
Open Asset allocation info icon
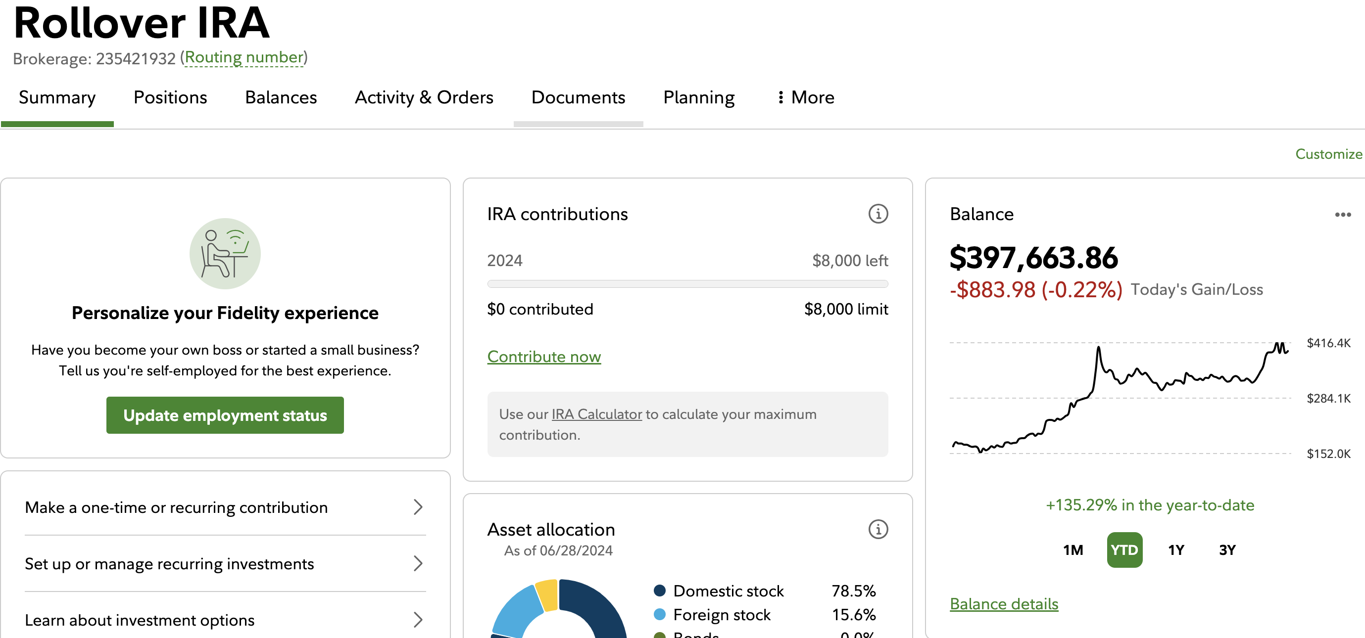click(878, 529)
